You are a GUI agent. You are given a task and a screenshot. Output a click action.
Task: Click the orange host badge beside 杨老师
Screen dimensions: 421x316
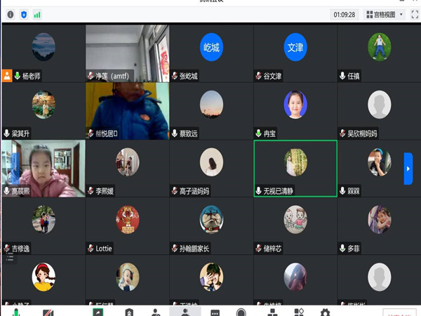coord(7,76)
